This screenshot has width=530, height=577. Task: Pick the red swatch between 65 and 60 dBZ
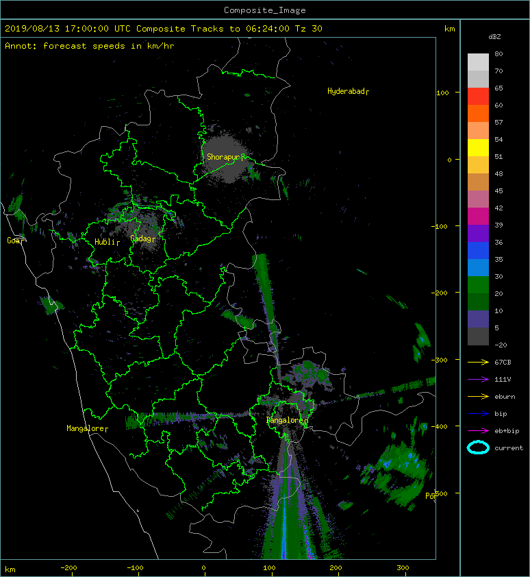(x=478, y=97)
